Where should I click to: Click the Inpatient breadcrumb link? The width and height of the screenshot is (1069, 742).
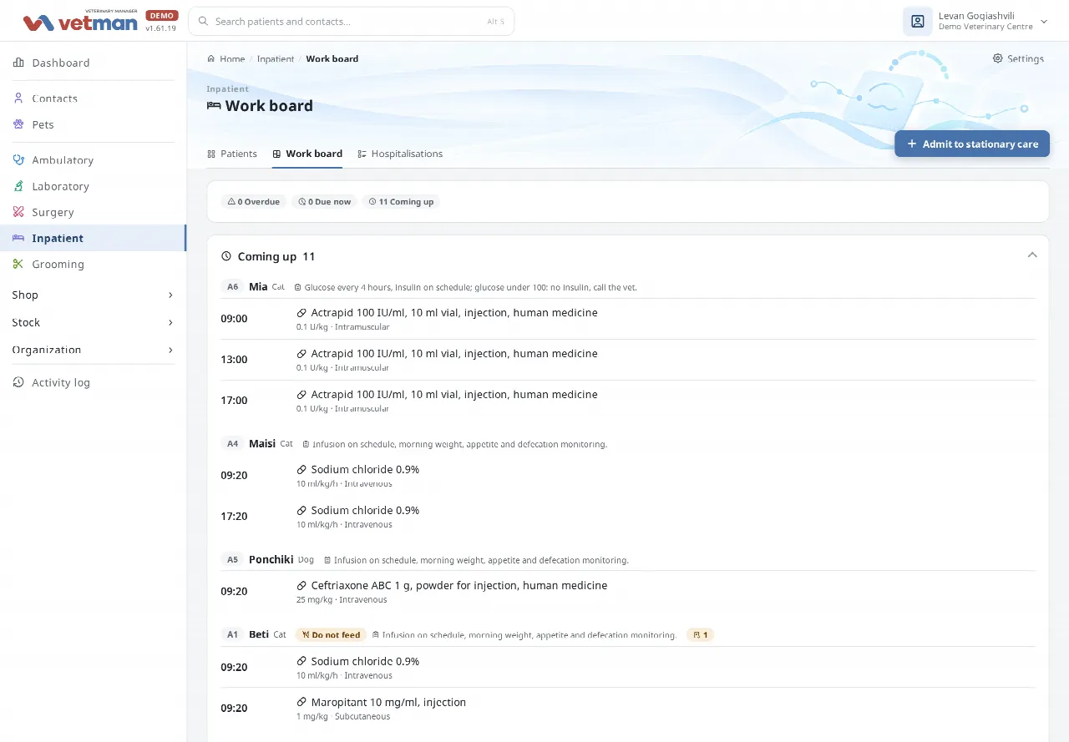(276, 58)
